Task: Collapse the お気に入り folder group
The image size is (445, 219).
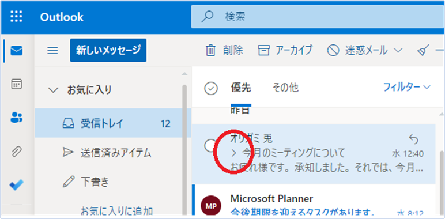Action: pyautogui.click(x=53, y=90)
